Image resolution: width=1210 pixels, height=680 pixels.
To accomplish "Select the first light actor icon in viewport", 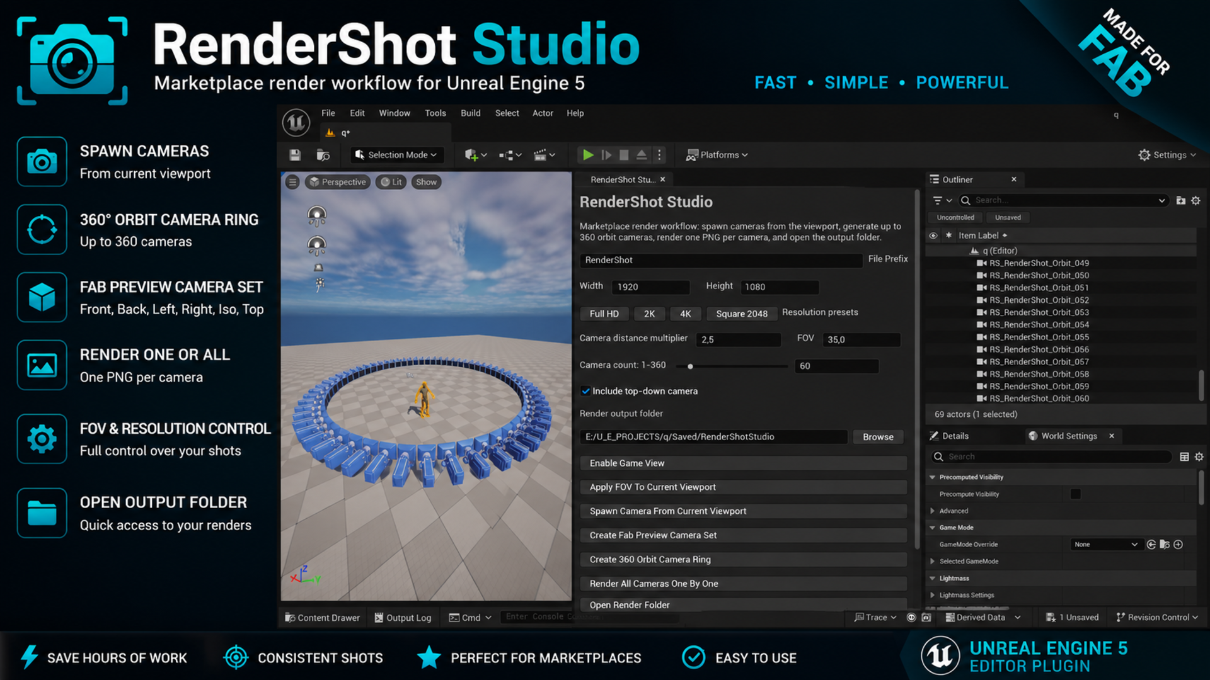I will [x=316, y=216].
